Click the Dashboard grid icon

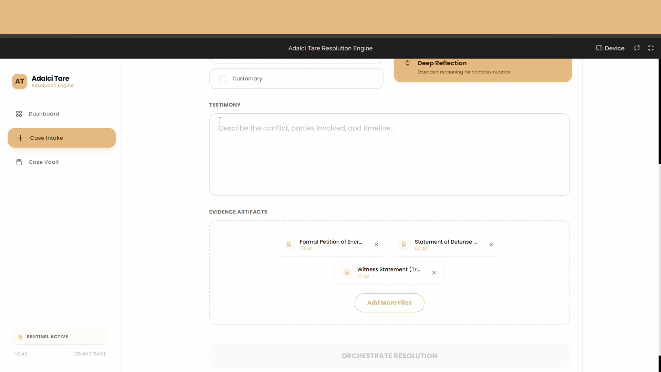tap(19, 114)
